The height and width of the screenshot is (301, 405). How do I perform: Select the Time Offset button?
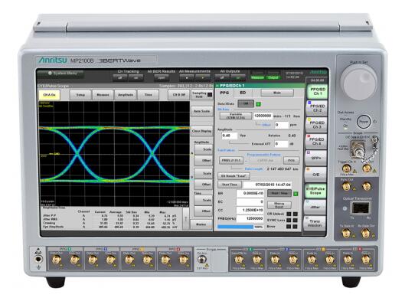[204, 211]
